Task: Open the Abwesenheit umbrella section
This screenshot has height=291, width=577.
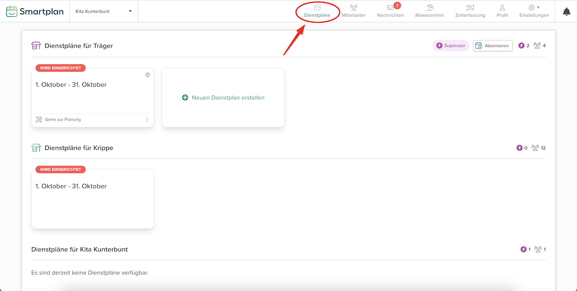Action: (x=429, y=11)
